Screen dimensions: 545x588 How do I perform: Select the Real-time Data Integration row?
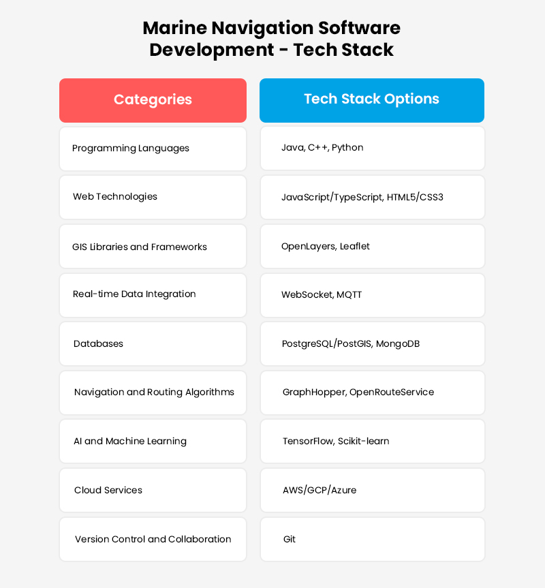[x=153, y=294]
